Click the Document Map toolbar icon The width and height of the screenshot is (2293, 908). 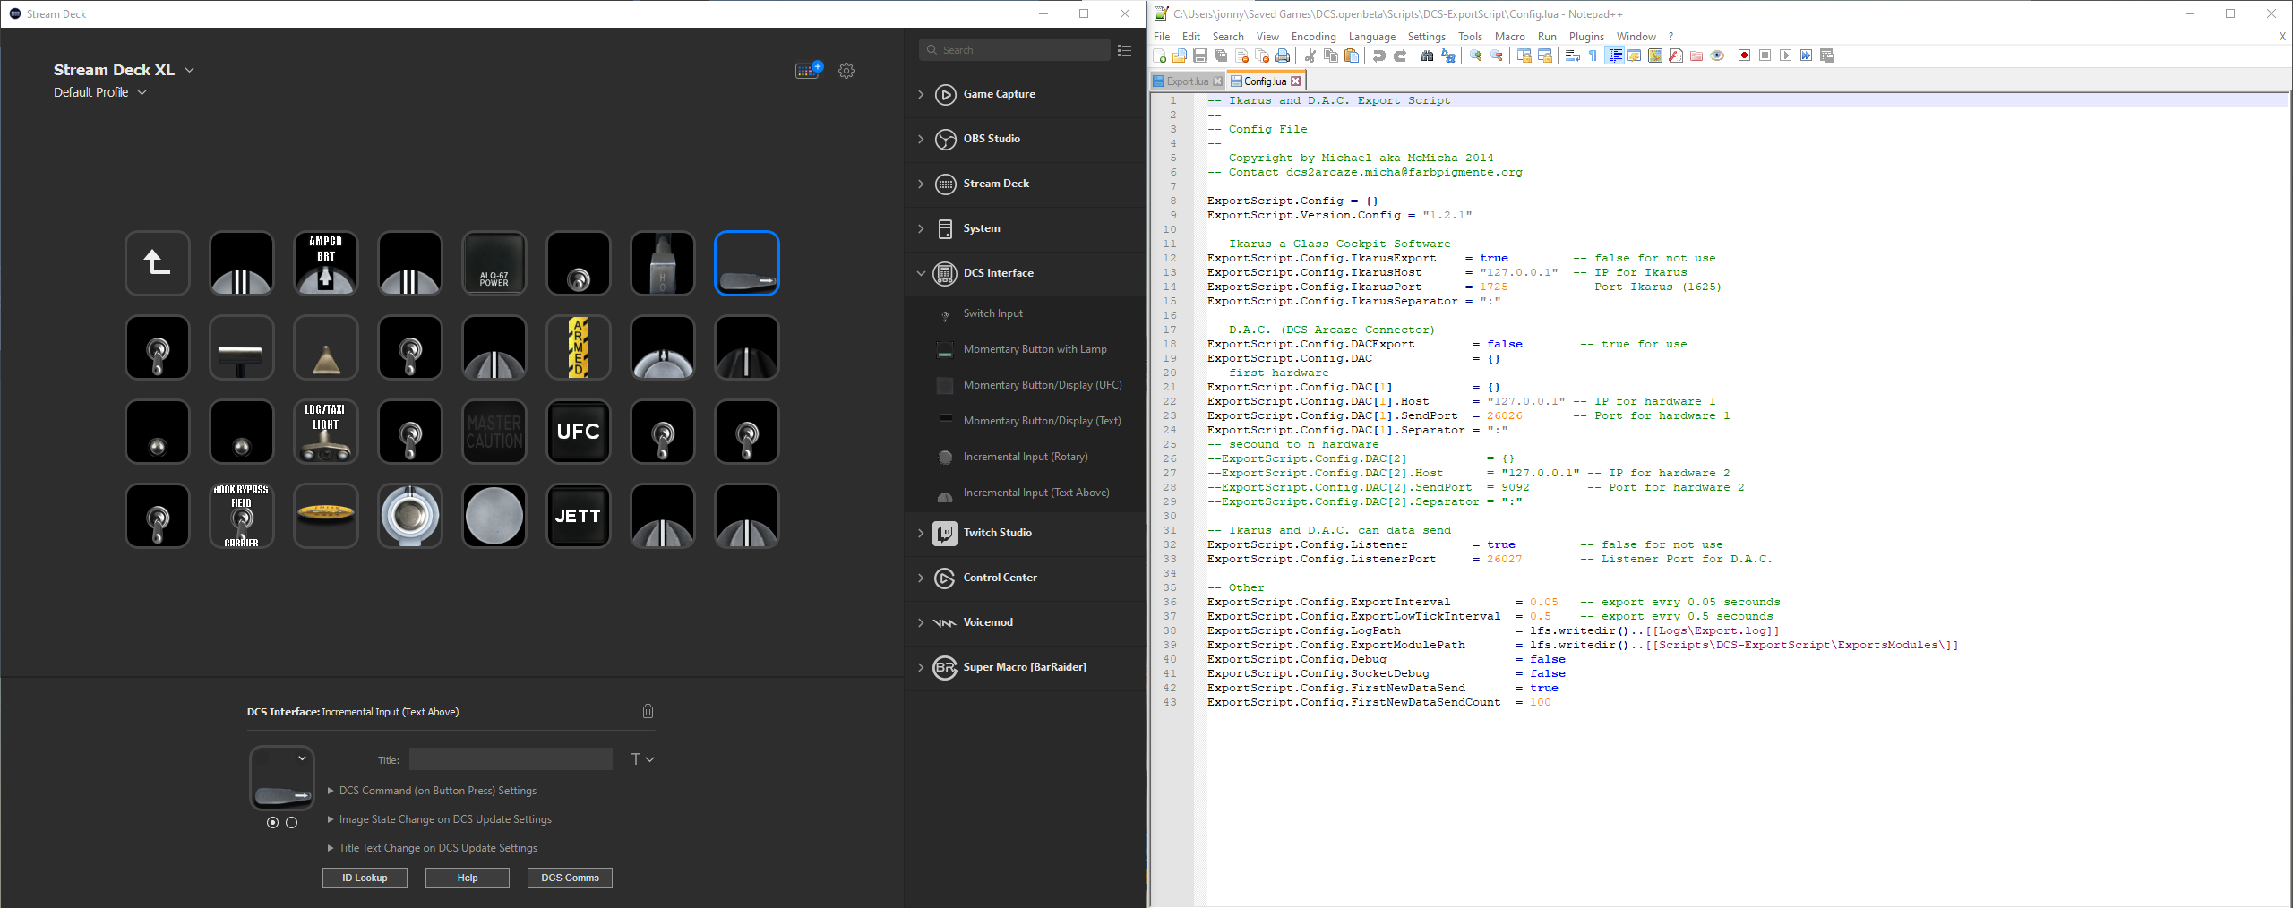tap(1655, 56)
